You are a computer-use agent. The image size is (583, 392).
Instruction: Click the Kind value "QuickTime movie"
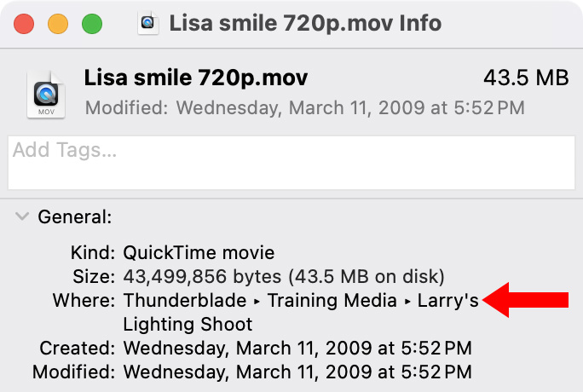[199, 253]
